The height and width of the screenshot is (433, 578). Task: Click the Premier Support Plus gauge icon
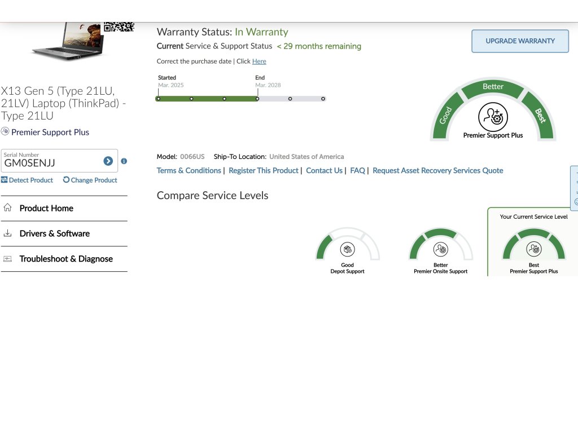[x=493, y=117]
